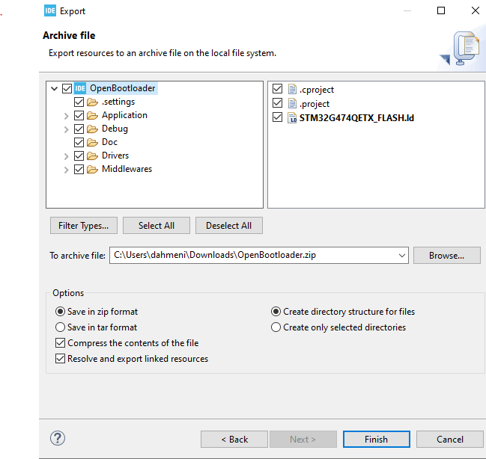Select the .settings tree item label
Screen dimensions: 486x459
coord(118,102)
